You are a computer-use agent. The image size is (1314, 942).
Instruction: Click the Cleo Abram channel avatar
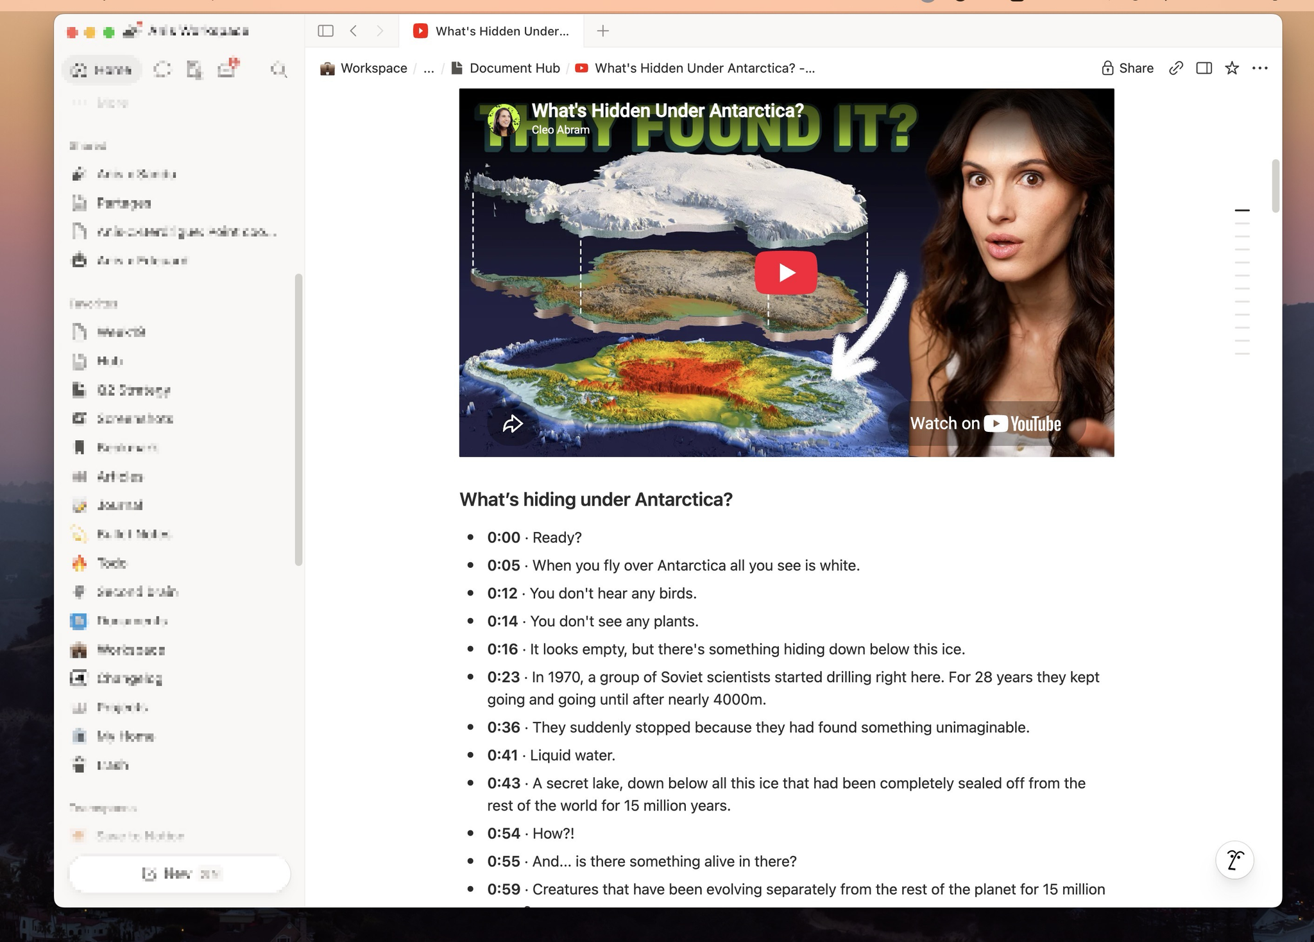point(503,119)
